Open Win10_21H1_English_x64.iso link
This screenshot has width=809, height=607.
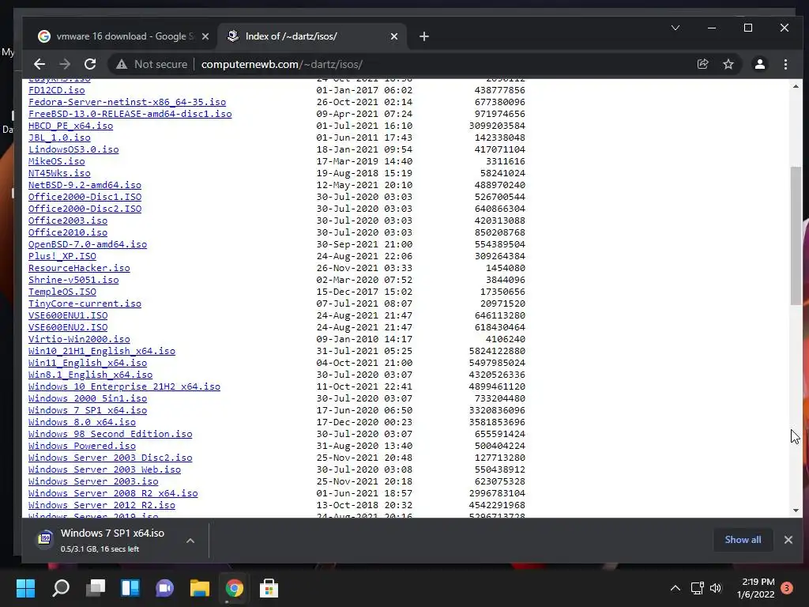pyautogui.click(x=102, y=352)
